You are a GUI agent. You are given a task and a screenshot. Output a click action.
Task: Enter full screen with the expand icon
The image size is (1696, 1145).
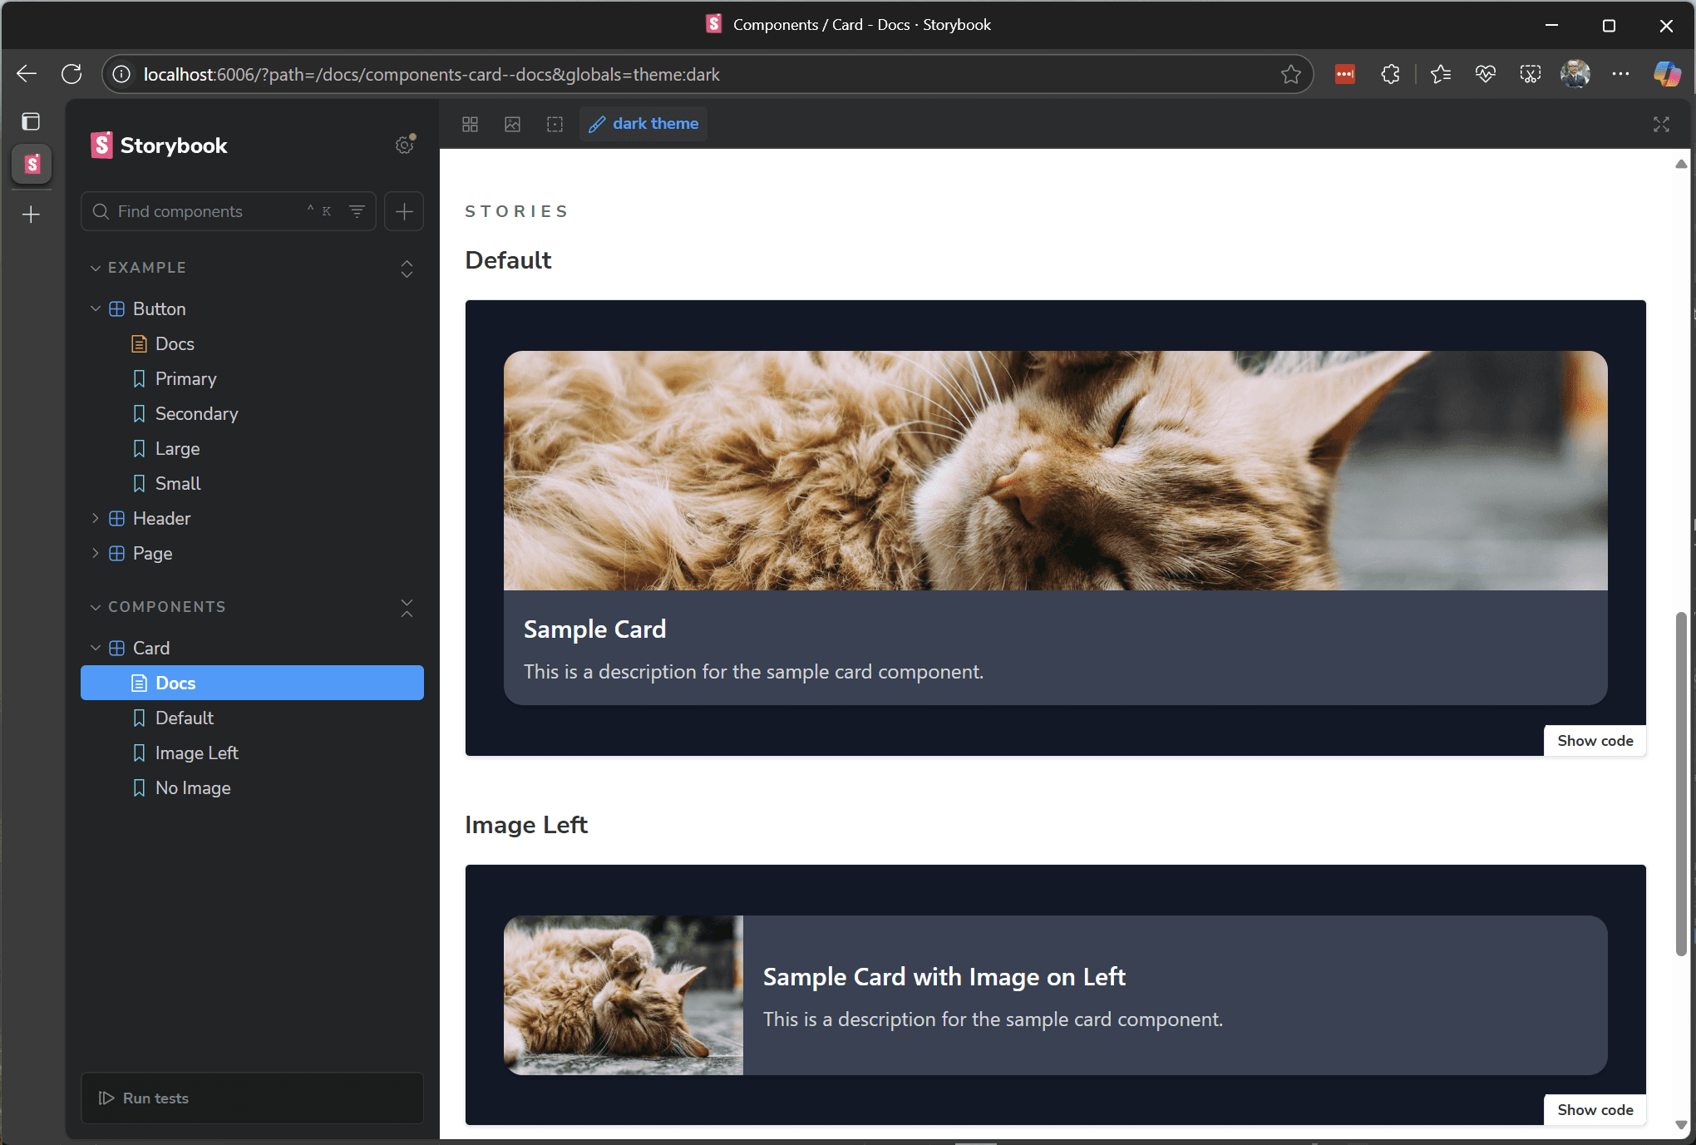1661,124
